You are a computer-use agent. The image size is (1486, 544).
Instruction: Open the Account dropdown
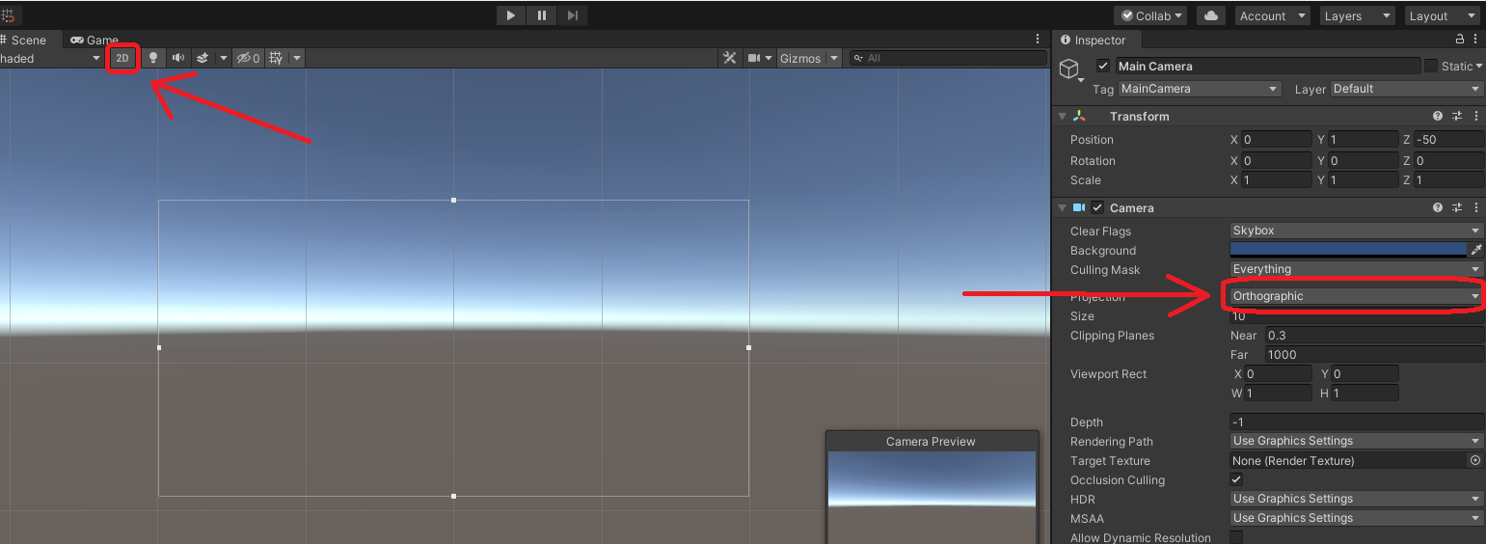(x=1271, y=15)
